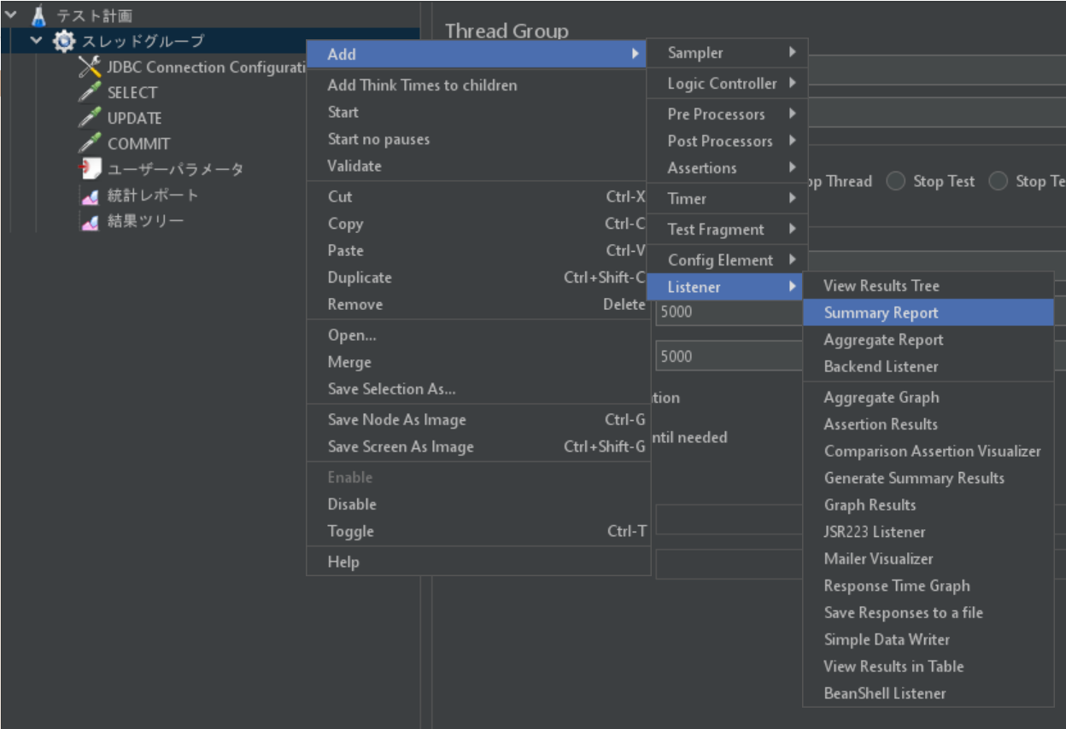Add a Graph Results listener
The image size is (1066, 729).
tap(928, 505)
